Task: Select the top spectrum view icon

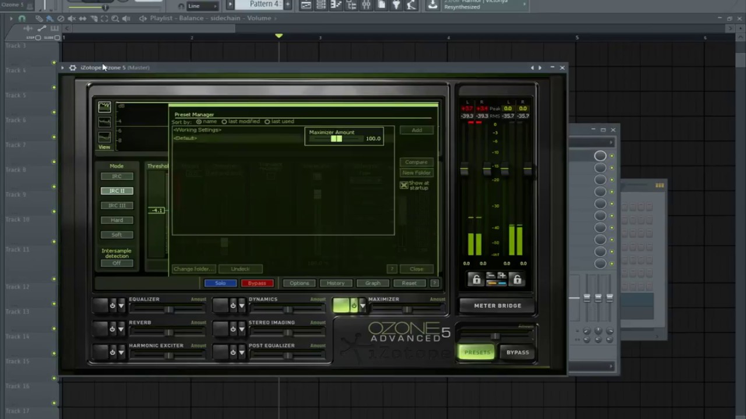Action: (104, 106)
